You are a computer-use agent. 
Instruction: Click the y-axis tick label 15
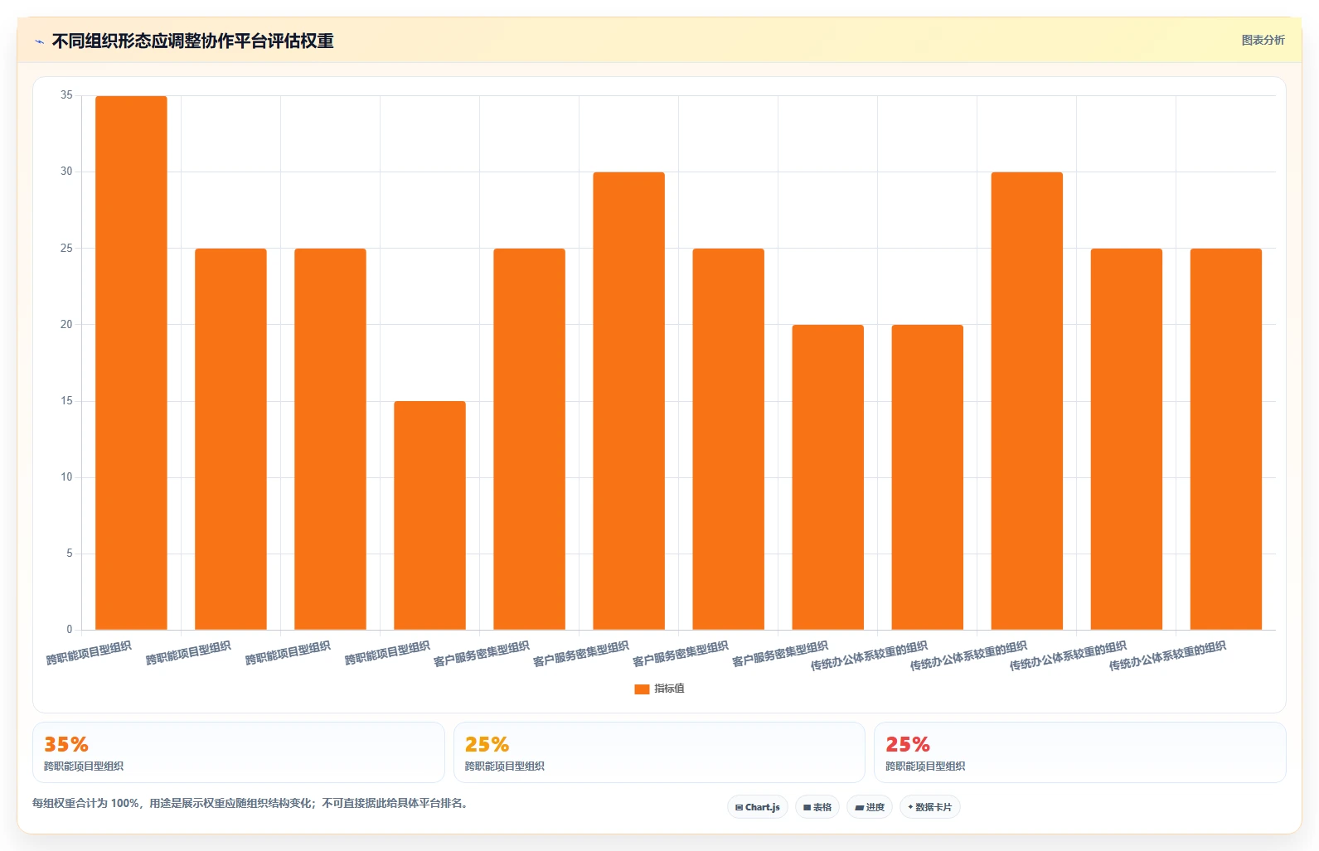tap(66, 401)
